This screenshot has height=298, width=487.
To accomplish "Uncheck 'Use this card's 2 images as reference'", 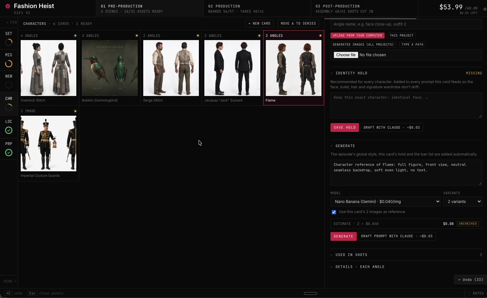I will coord(334,212).
